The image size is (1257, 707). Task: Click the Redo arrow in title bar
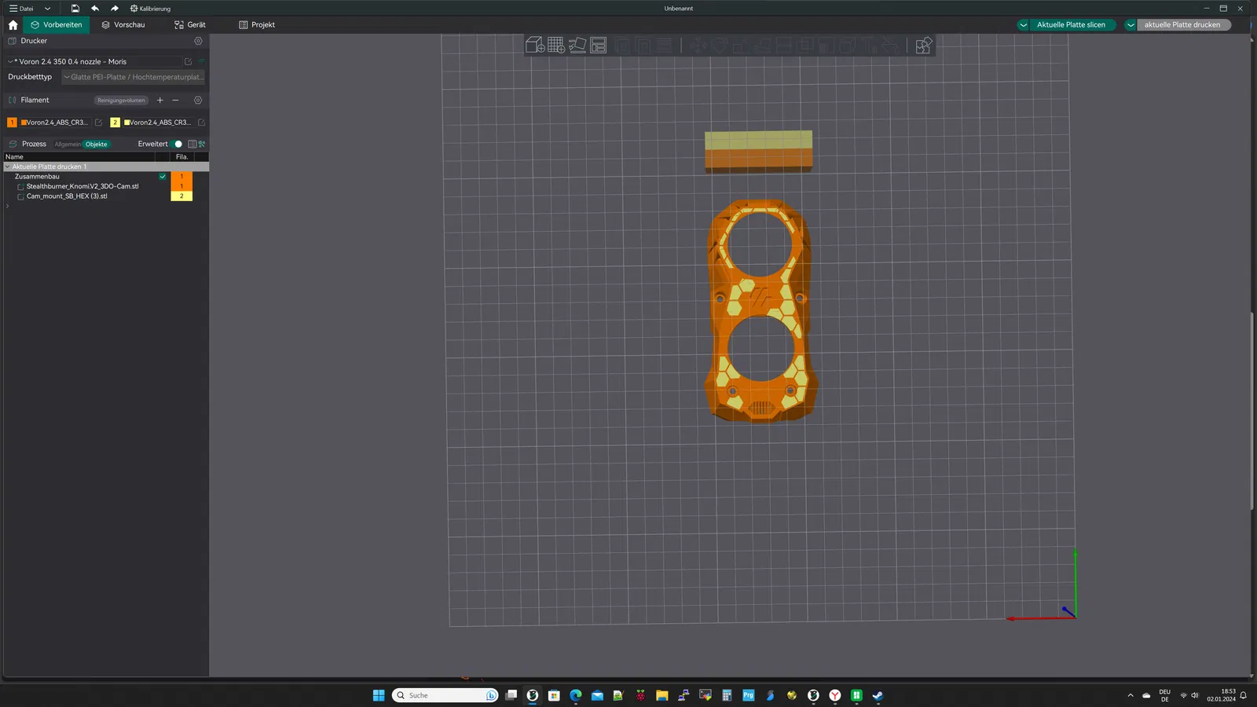tap(115, 9)
